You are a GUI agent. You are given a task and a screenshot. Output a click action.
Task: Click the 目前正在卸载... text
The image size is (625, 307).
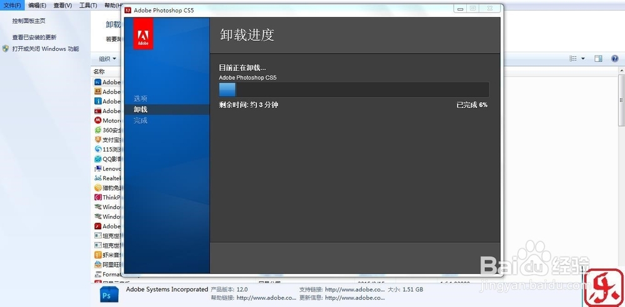click(x=242, y=67)
